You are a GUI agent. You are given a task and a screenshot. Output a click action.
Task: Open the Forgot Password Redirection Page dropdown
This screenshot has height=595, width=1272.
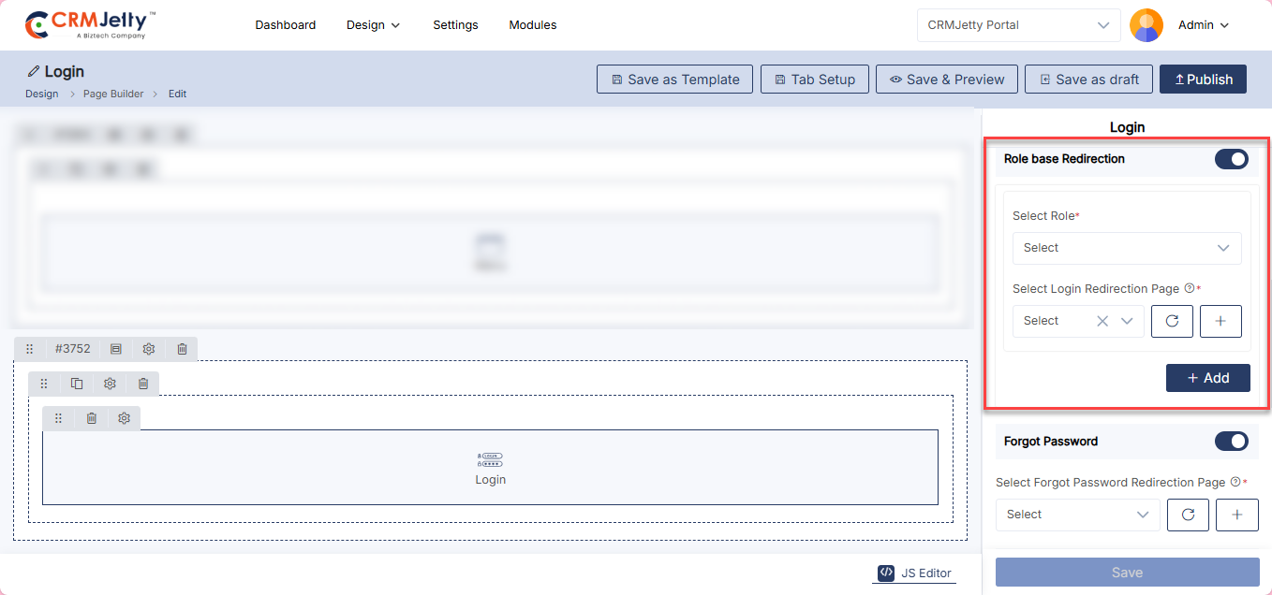pos(1076,515)
